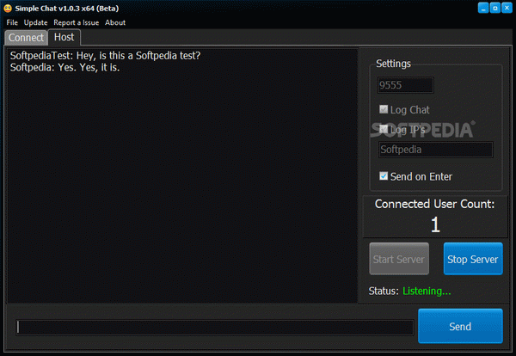516x356 pixels.
Task: Send the chat message with Send button
Action: click(460, 326)
